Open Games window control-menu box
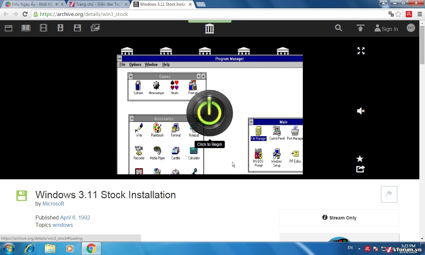425x255 pixels. [131, 76]
